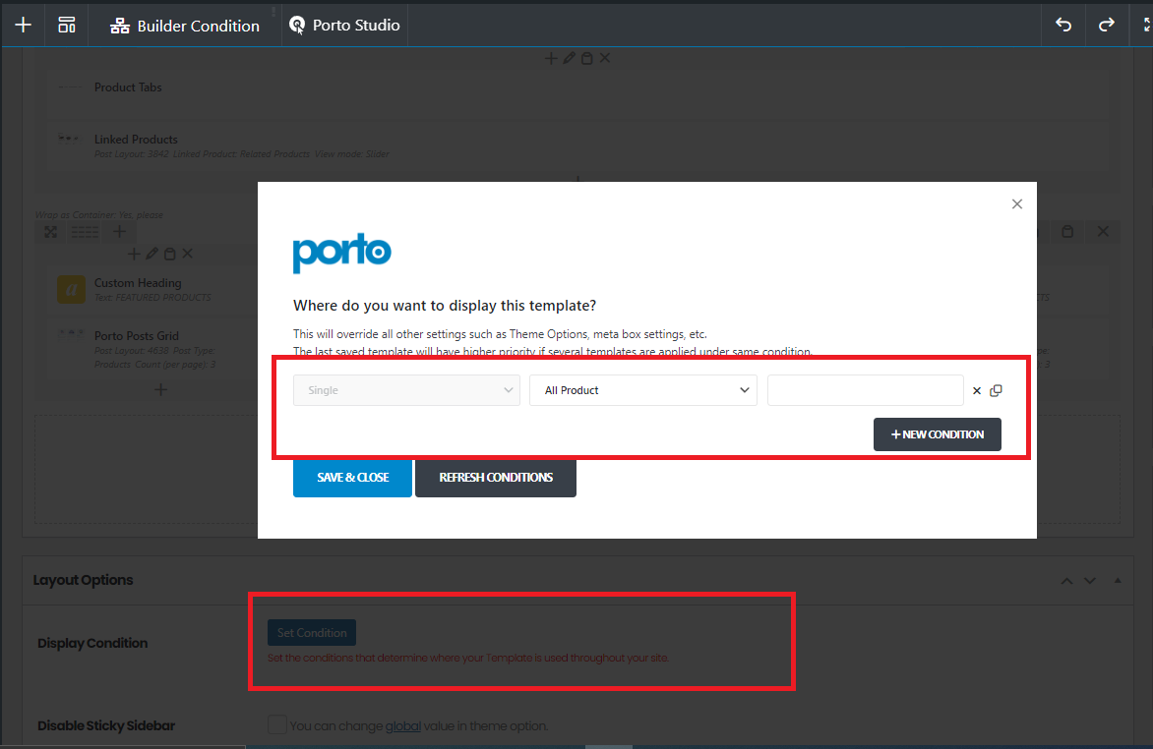The width and height of the screenshot is (1153, 749).
Task: Click Refresh Conditions button
Action: pos(496,478)
